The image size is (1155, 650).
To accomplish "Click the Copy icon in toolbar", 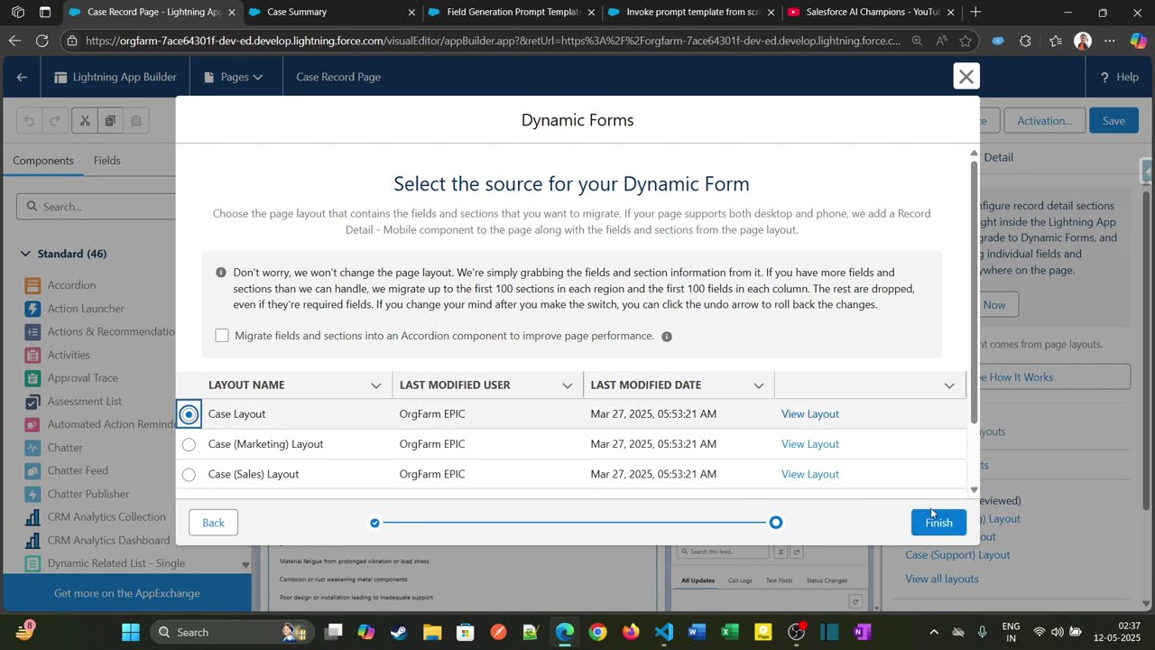I will 110,121.
